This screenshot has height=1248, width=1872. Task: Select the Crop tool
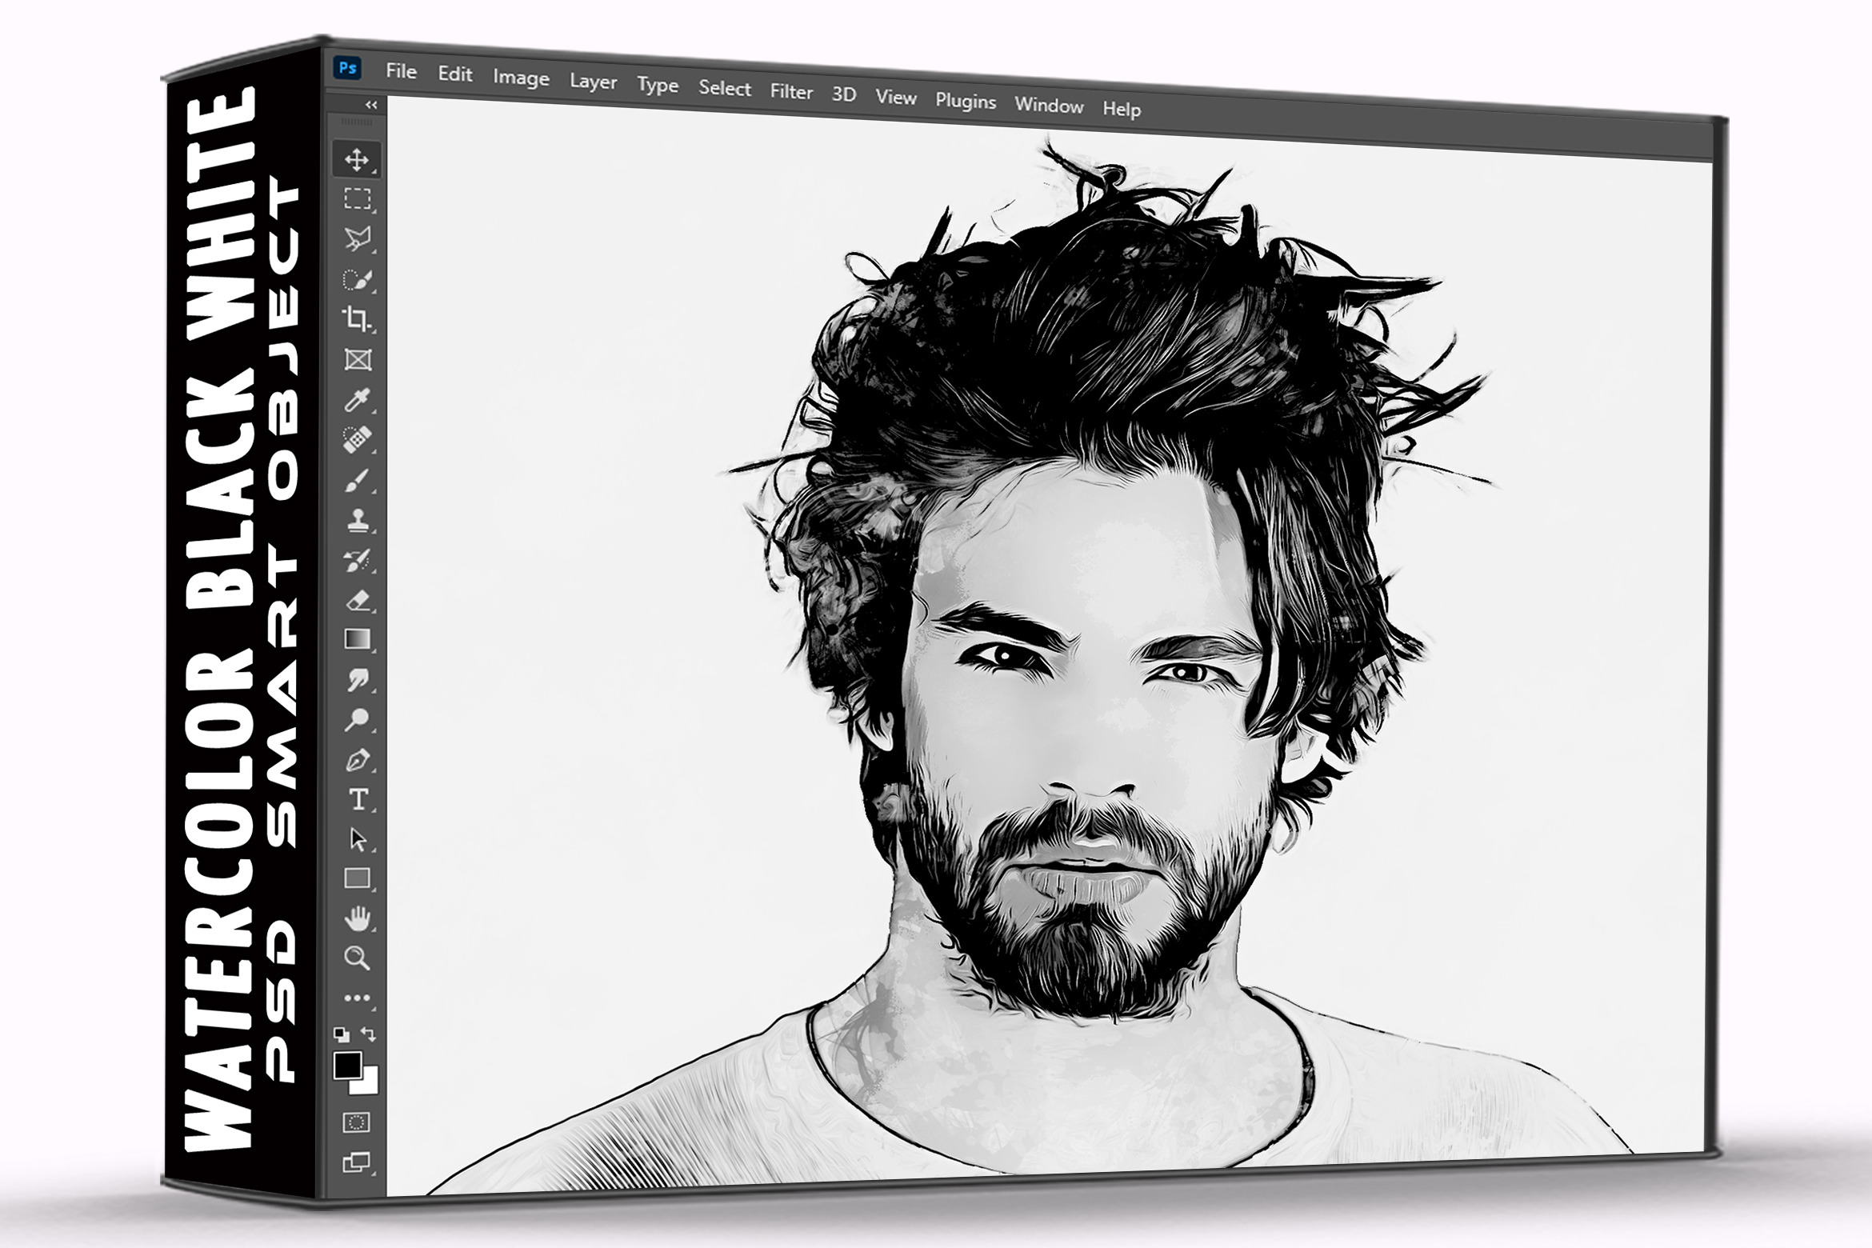(356, 318)
